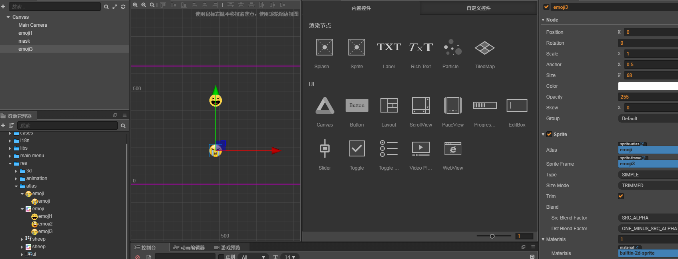Select the Button UI control

357,105
